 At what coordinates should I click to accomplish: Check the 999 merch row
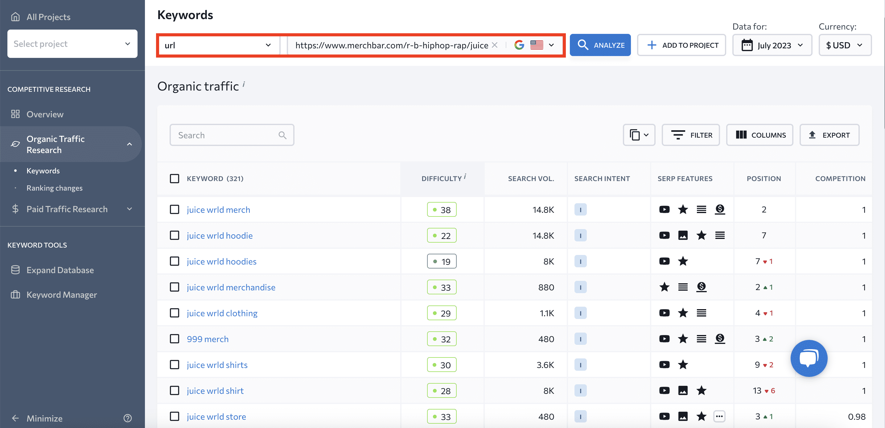(175, 339)
